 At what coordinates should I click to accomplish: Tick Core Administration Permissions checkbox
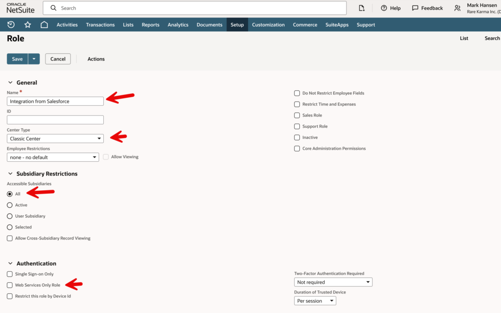click(x=297, y=149)
